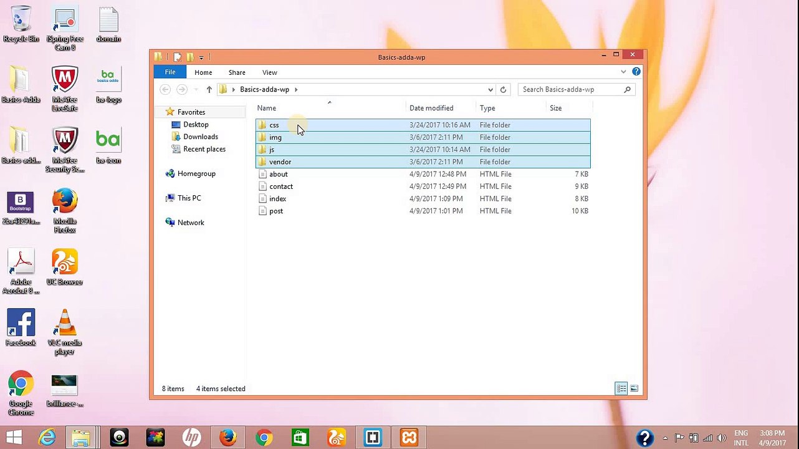The image size is (799, 449).
Task: Sort files by Date modified column
Action: point(431,108)
